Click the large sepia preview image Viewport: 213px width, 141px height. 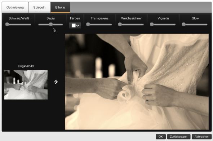137,82
